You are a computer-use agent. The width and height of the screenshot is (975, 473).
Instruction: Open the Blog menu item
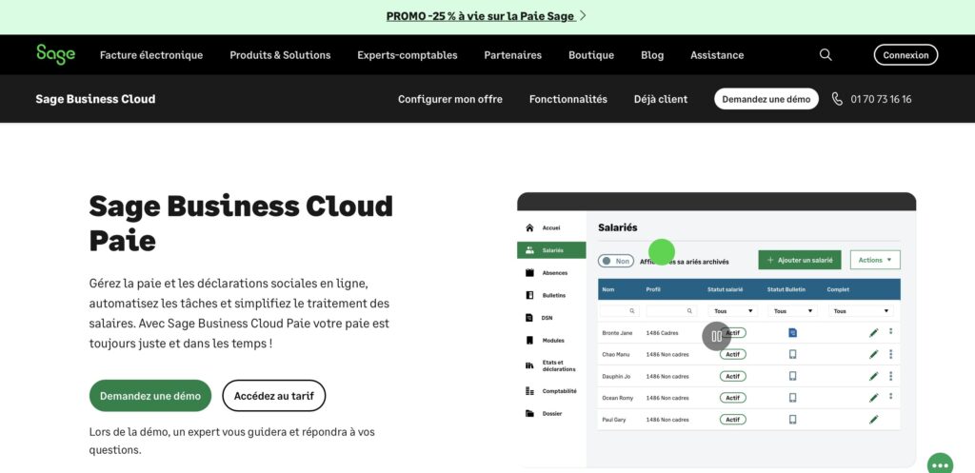pos(652,54)
